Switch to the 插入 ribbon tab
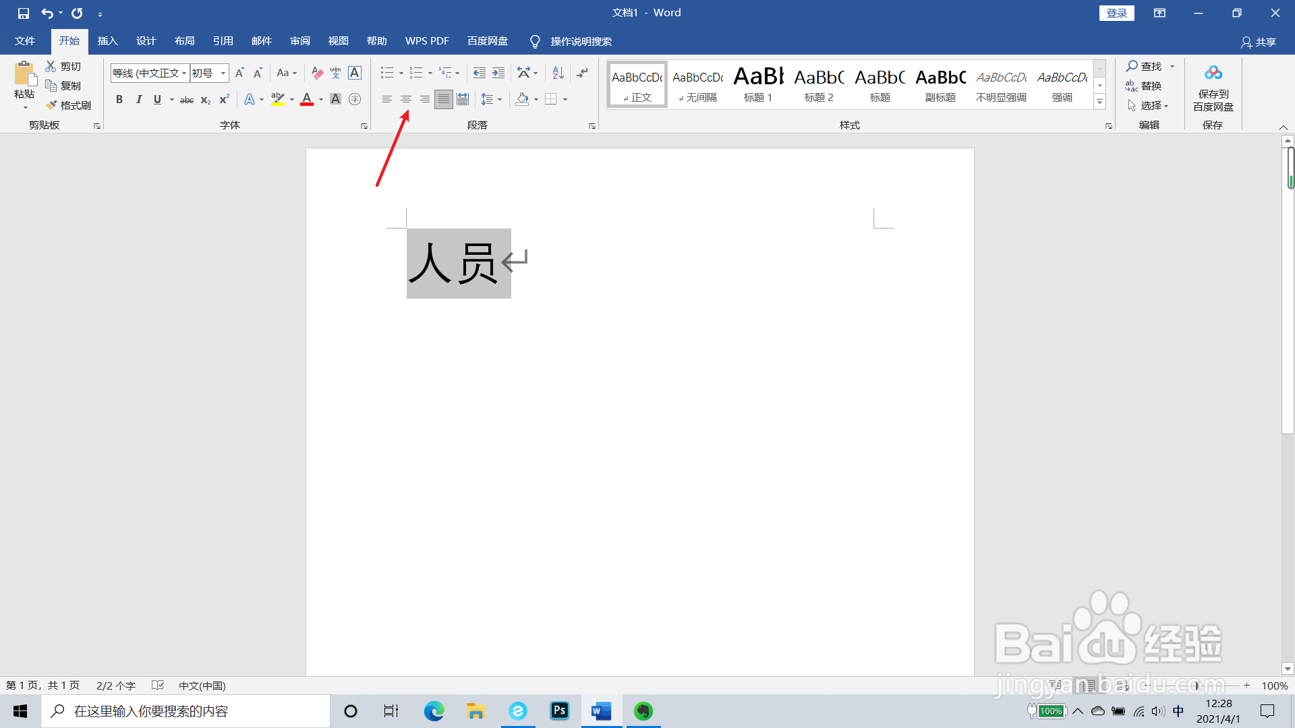The image size is (1295, 728). [x=107, y=40]
